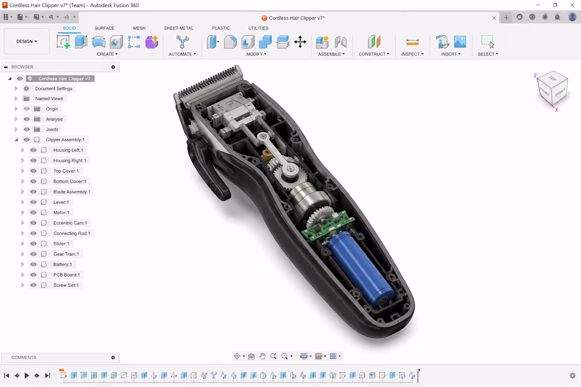Click the New Component icon
The height and width of the screenshot is (387, 581).
(322, 42)
